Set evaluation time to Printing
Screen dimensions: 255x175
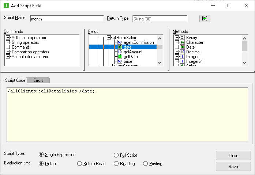pyautogui.click(x=146, y=164)
